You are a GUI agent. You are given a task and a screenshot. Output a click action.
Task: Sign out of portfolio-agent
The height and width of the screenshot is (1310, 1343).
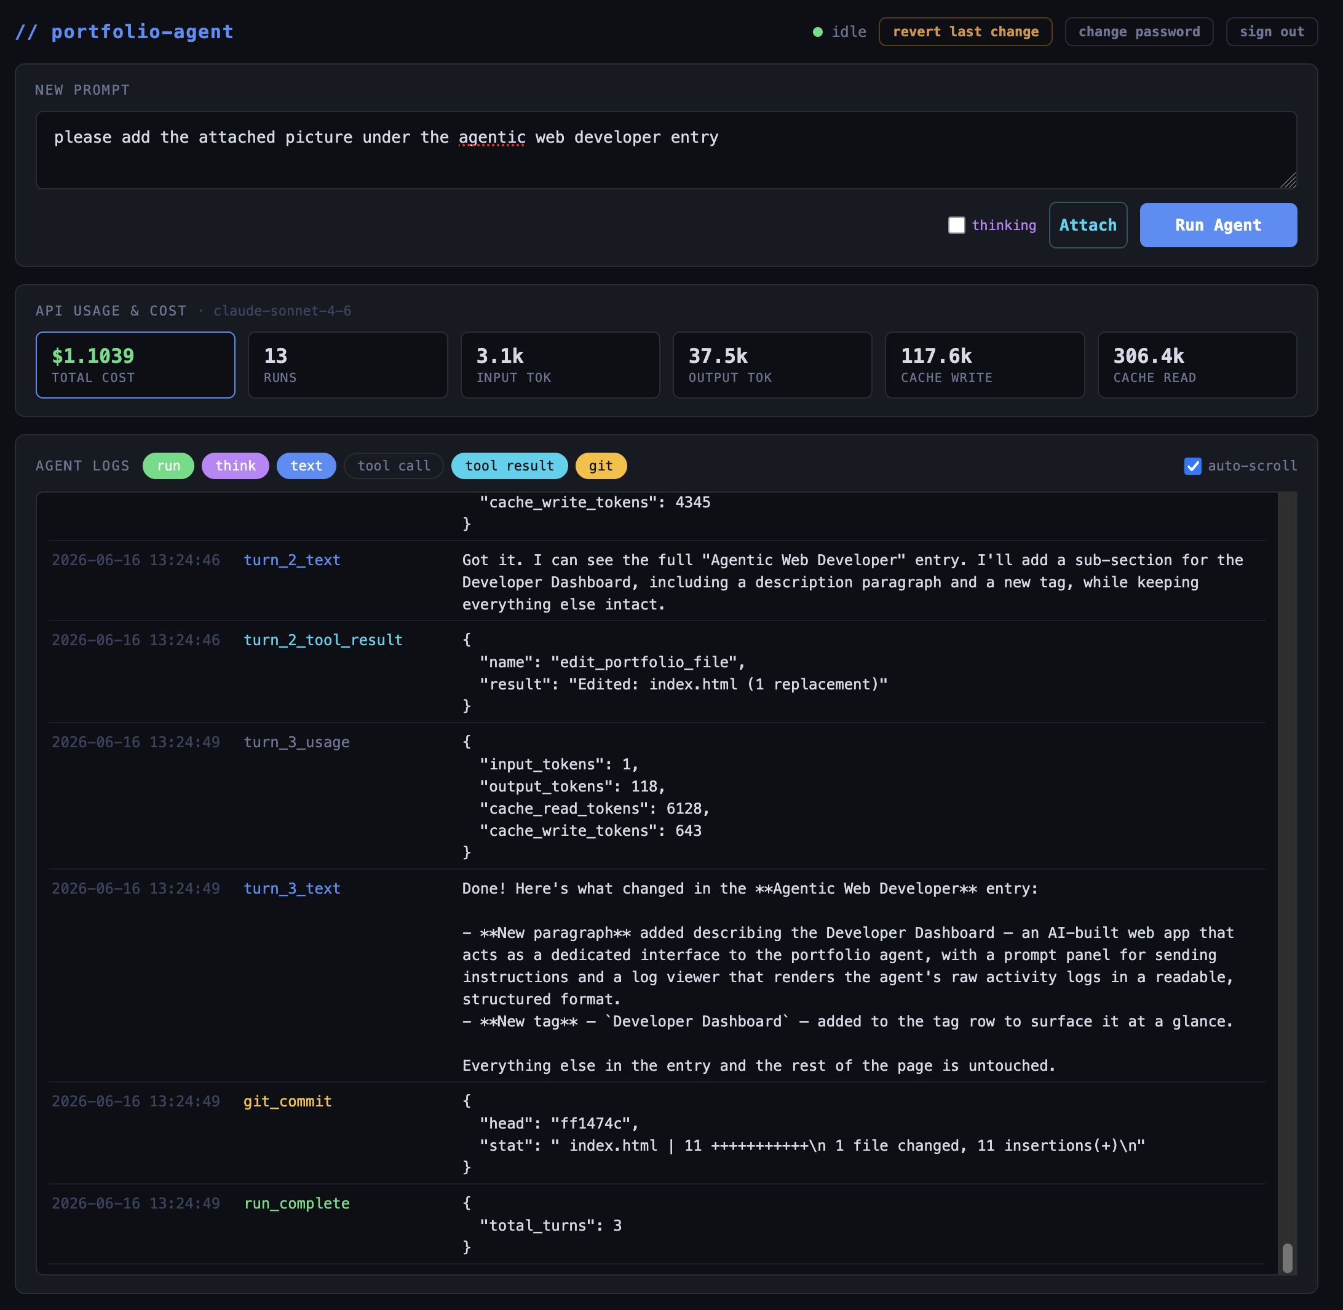1272,31
